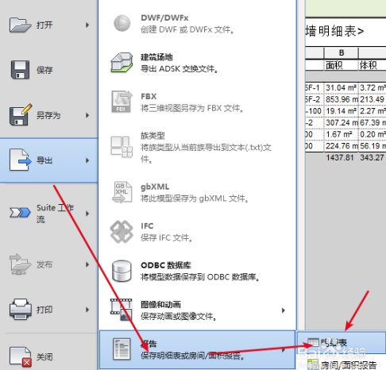The image size is (386, 370).
Task: Click the schedule (明细表) table icon
Action: click(x=313, y=342)
